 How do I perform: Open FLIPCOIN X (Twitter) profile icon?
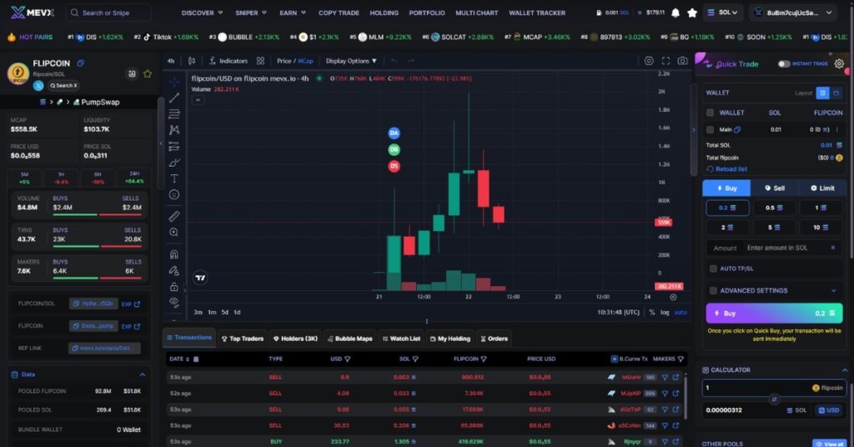point(38,85)
